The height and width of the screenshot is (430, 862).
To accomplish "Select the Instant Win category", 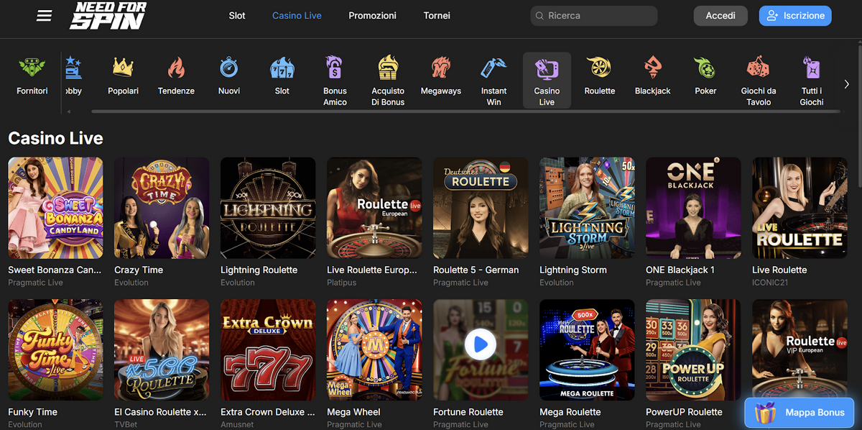I will coord(493,81).
